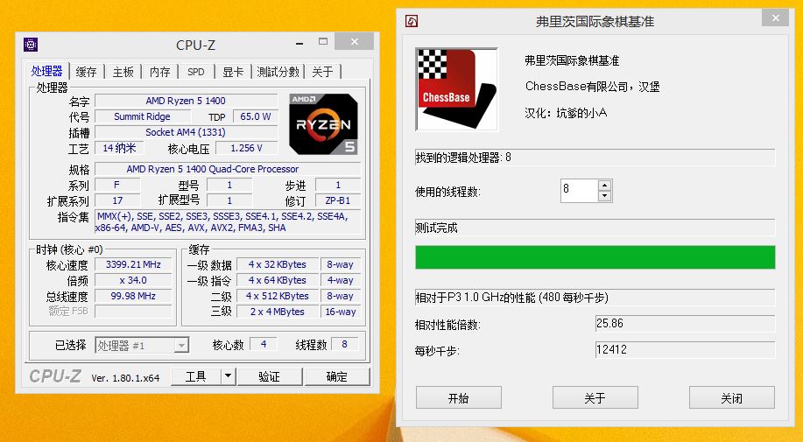The height and width of the screenshot is (442, 803).
Task: Click the 验证 button in CPU-Z
Action: tap(269, 377)
